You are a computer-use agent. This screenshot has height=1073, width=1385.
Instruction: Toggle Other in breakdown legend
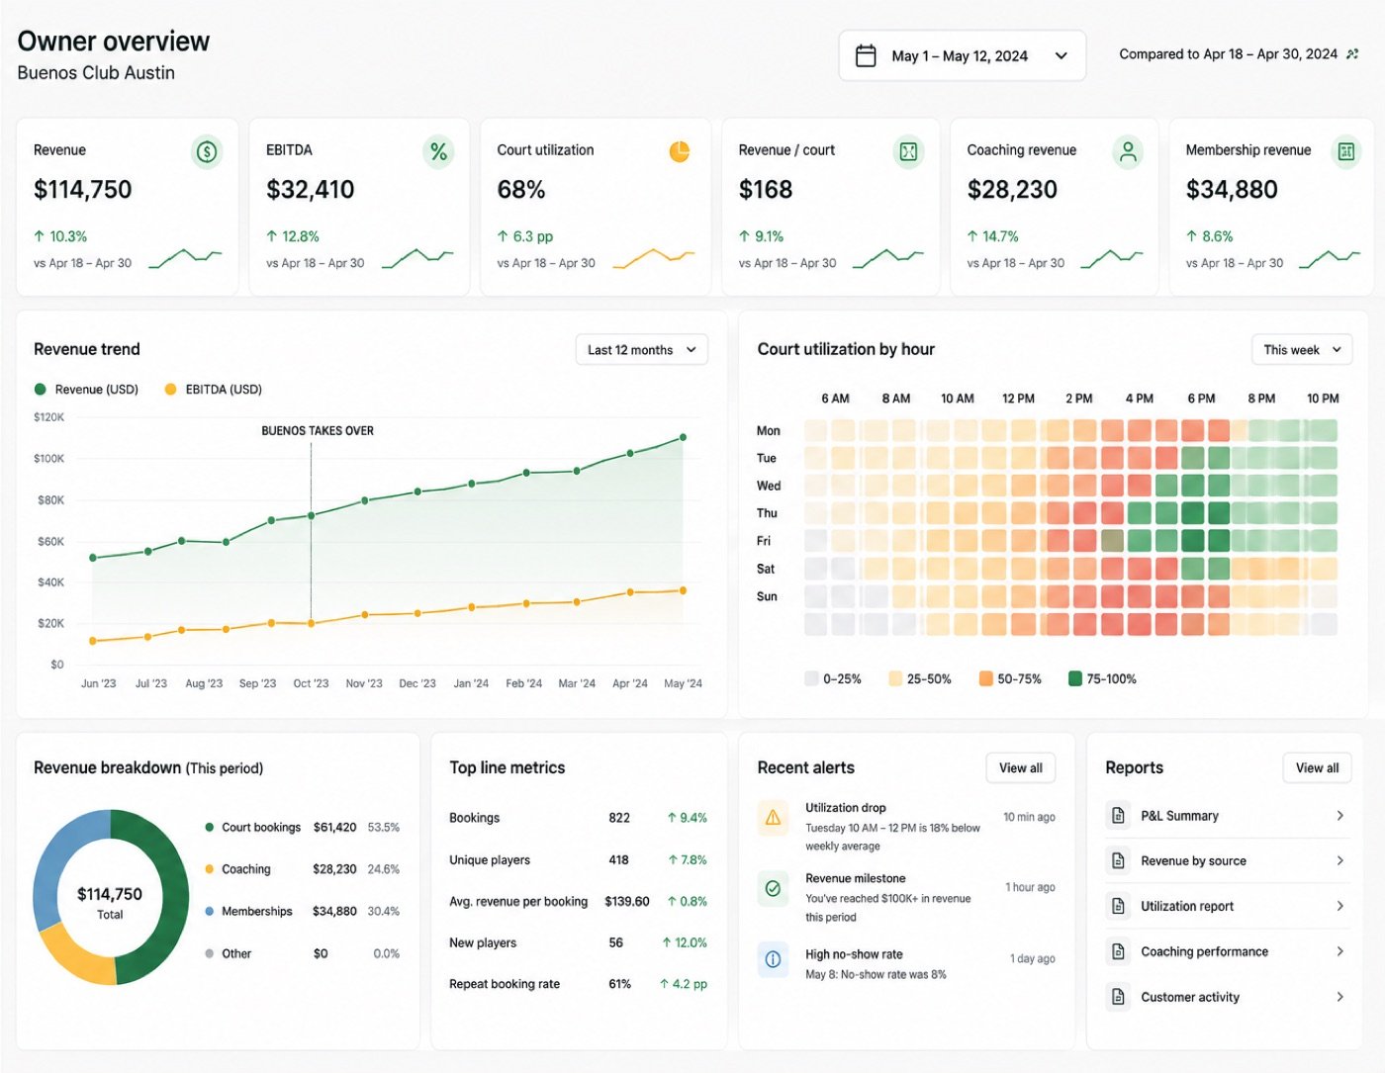click(x=228, y=954)
